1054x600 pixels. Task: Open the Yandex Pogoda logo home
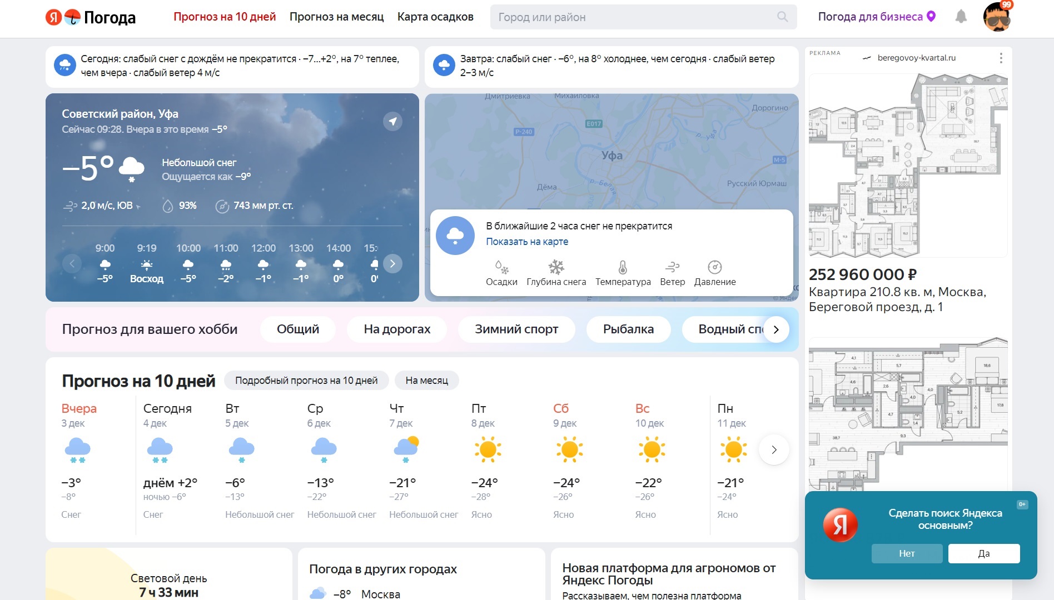(x=91, y=17)
